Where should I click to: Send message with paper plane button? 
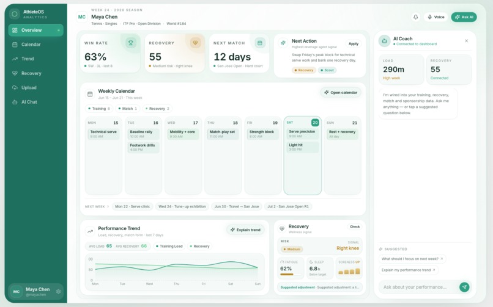464,287
